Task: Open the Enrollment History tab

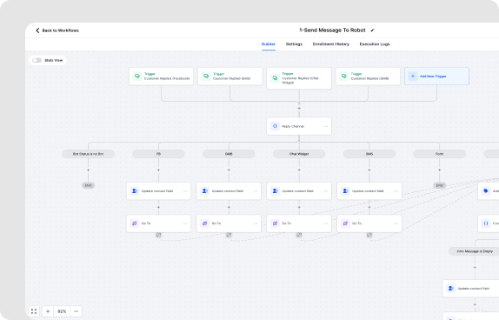Action: click(331, 44)
